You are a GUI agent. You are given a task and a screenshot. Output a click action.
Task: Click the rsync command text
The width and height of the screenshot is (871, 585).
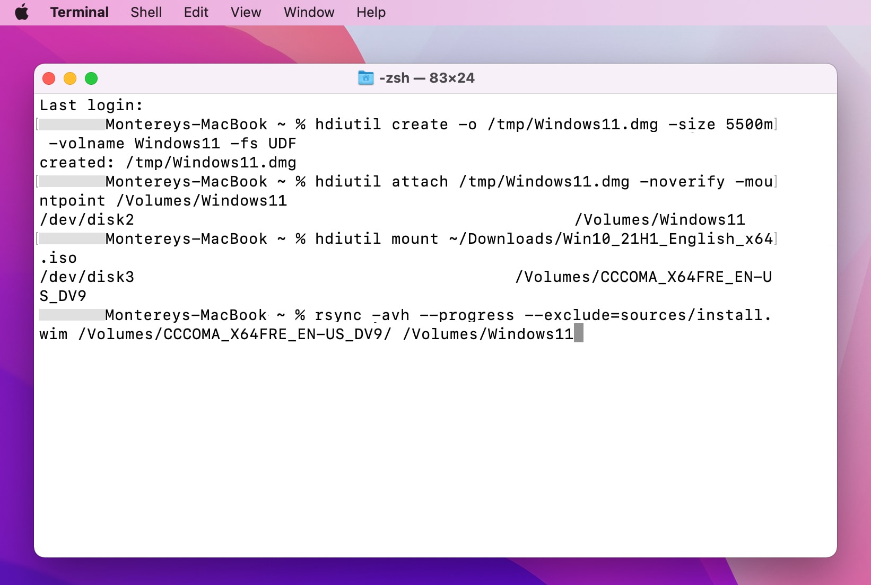click(x=337, y=315)
